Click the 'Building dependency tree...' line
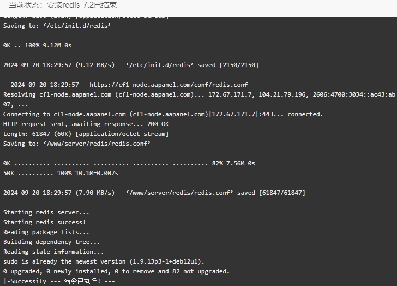The height and width of the screenshot is (286, 397). pyautogui.click(x=51, y=242)
